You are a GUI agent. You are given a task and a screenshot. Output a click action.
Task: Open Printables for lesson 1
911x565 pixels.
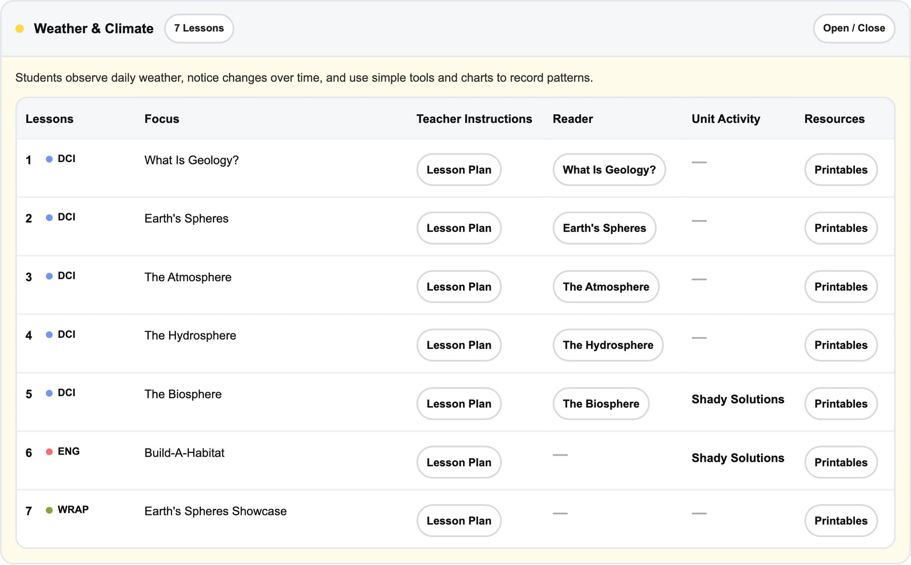pos(841,170)
